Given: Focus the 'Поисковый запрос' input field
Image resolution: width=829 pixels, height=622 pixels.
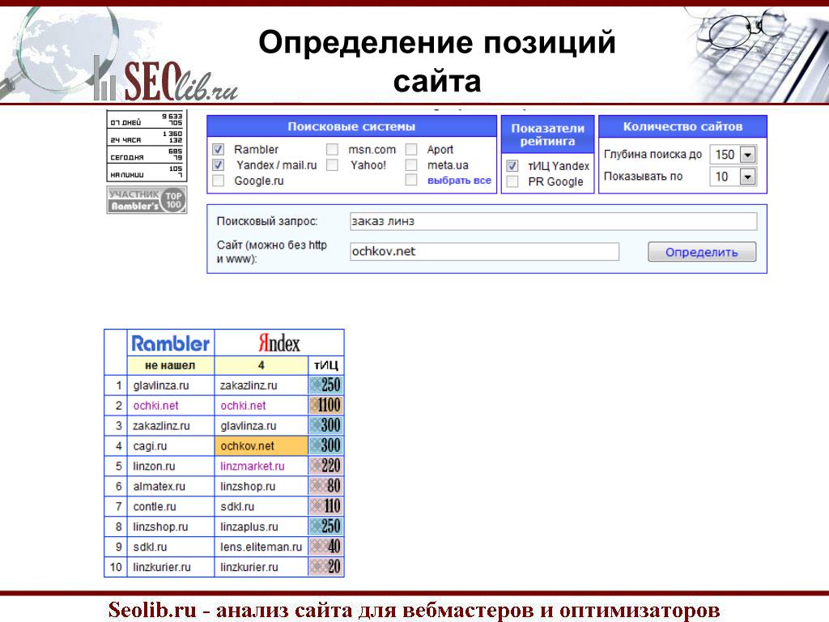Looking at the screenshot, I should tap(553, 221).
